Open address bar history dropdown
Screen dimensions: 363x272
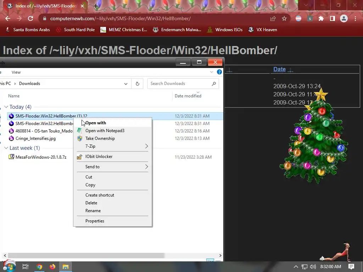coord(126,84)
